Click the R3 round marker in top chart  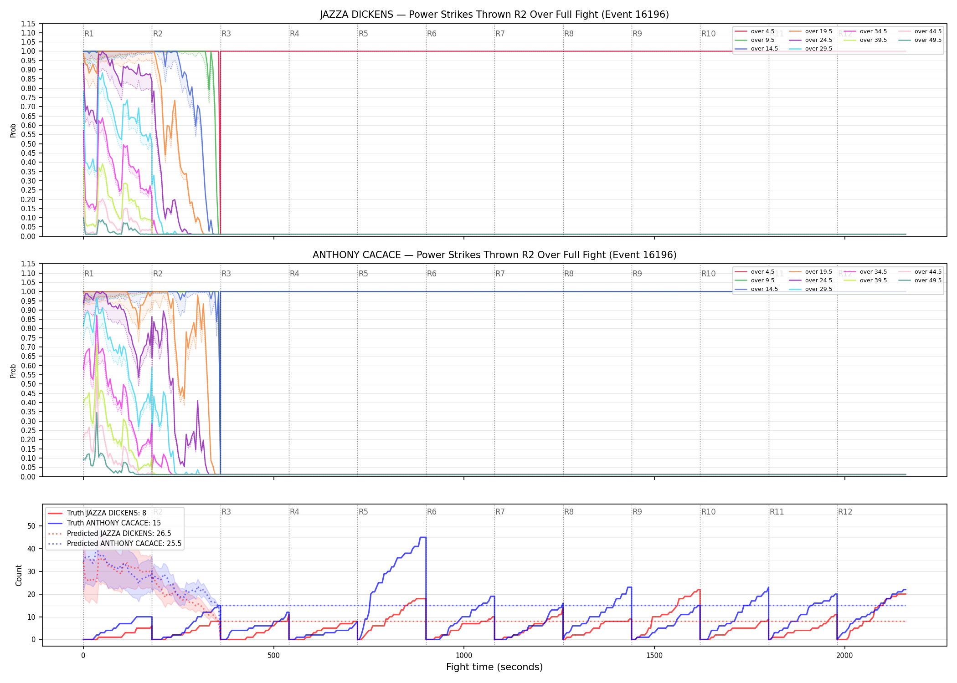coord(226,34)
